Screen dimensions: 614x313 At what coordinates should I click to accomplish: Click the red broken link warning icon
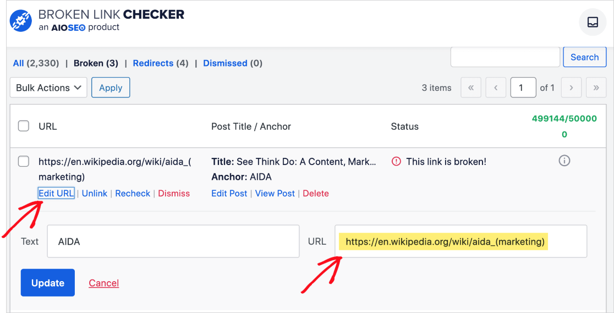pos(396,162)
